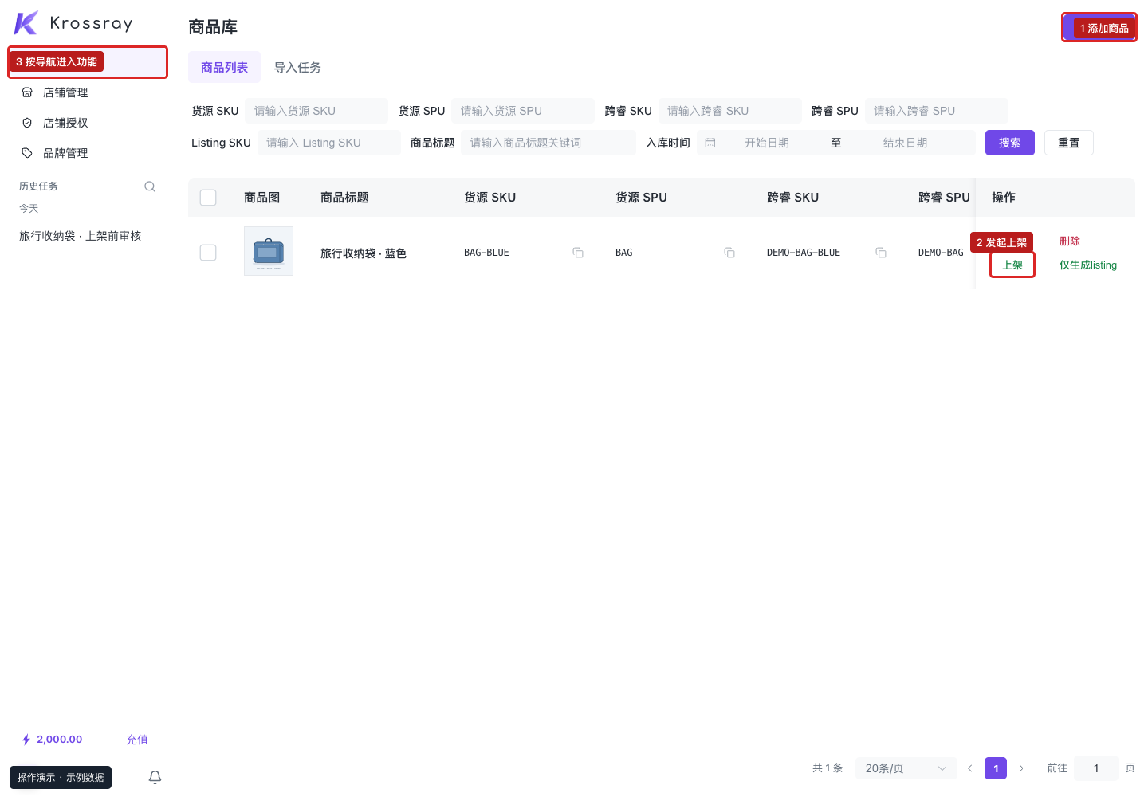Click 删除 for the blue bag
Screen dimensions: 1148x797
coord(1070,241)
